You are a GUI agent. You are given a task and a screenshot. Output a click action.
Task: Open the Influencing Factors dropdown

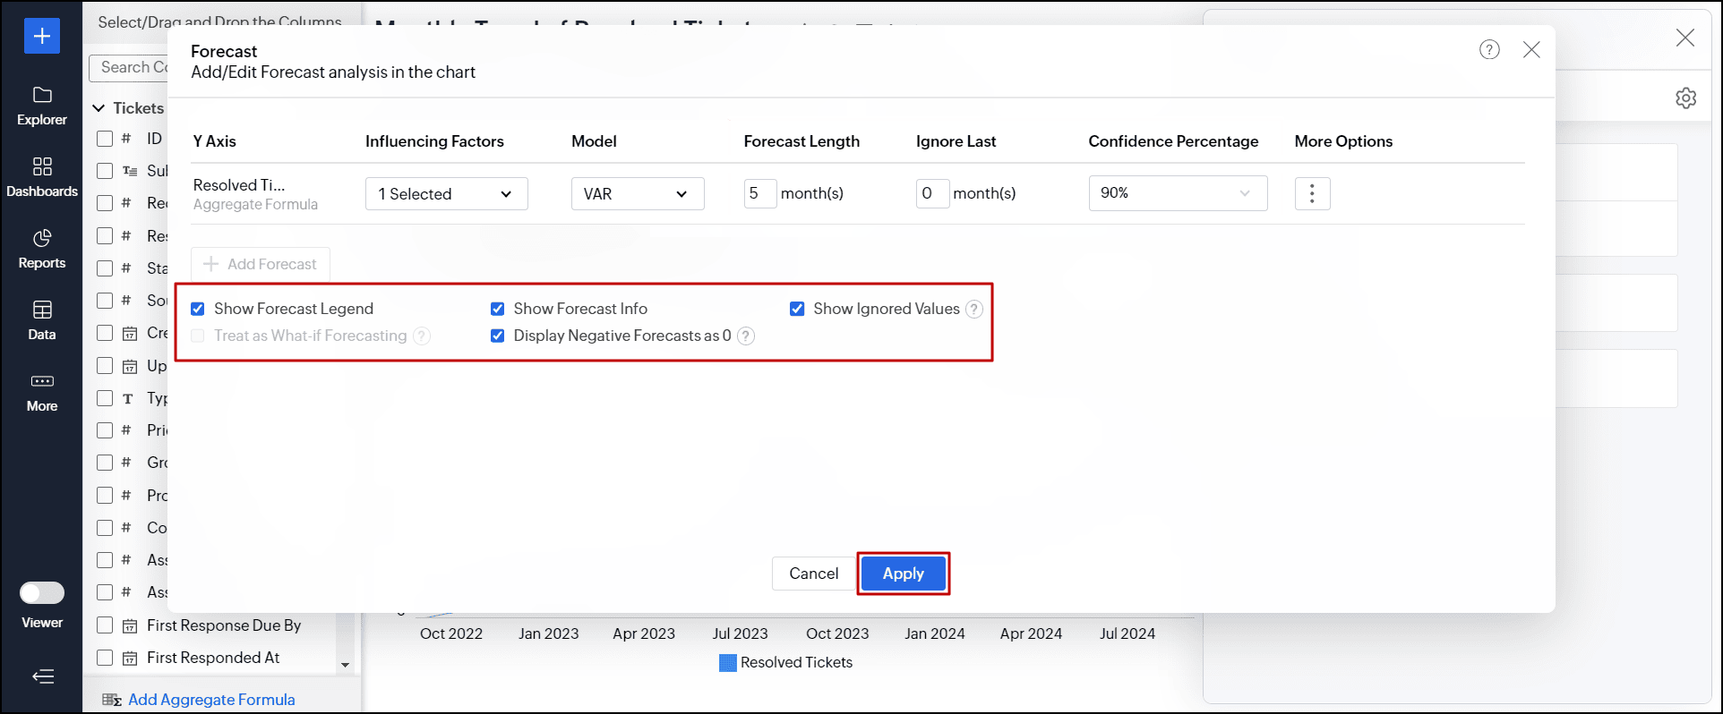point(446,194)
